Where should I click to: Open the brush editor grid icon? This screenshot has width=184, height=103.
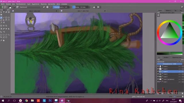pyautogui.click(x=17, y=7)
